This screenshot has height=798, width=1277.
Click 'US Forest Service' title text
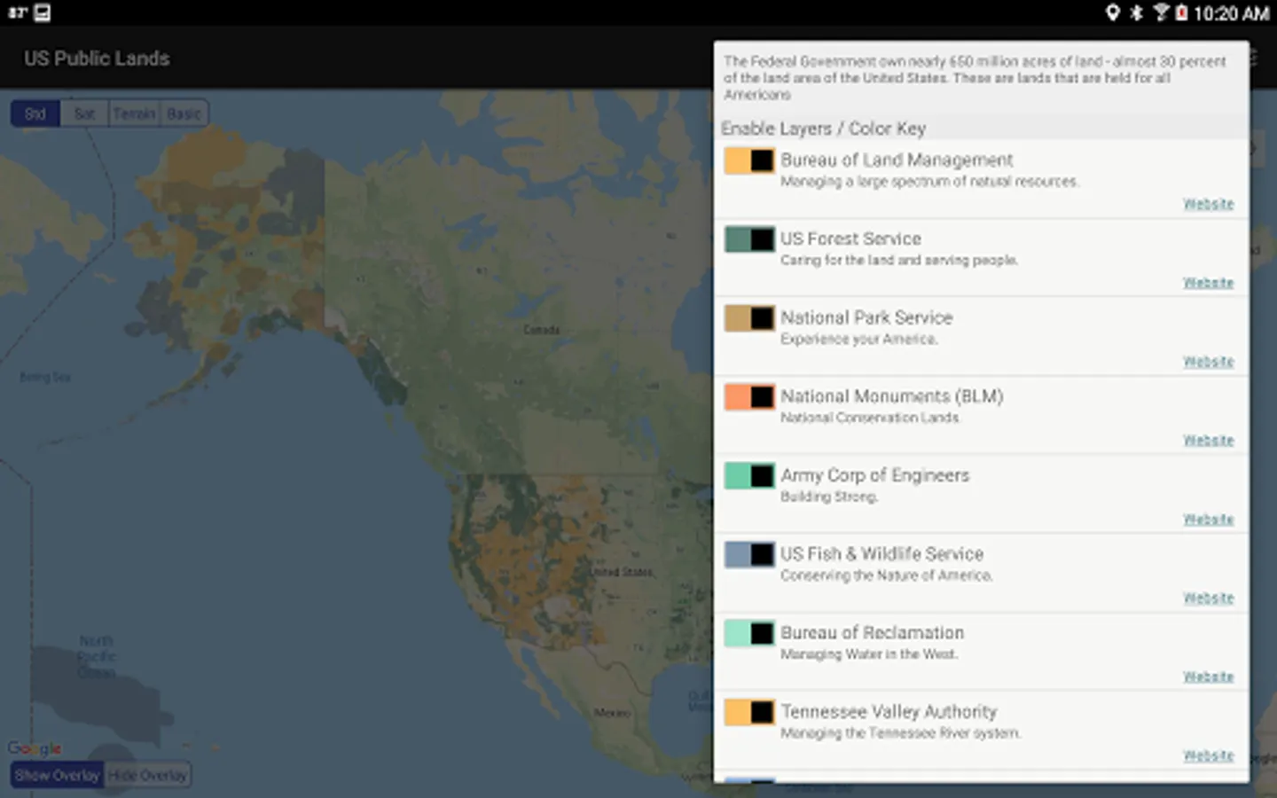tap(850, 239)
